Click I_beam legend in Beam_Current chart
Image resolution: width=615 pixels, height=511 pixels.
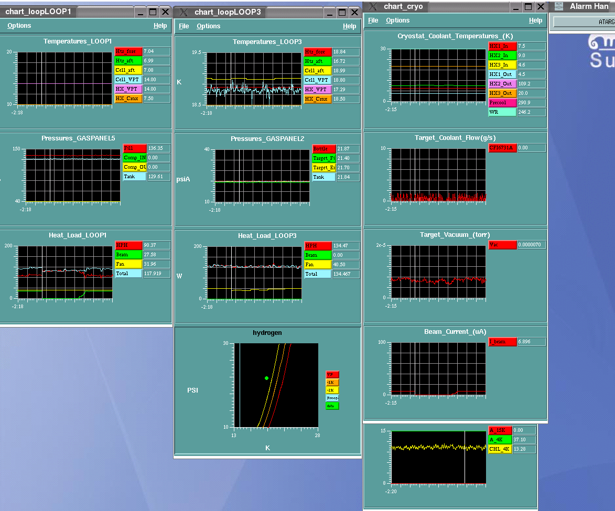pos(502,342)
